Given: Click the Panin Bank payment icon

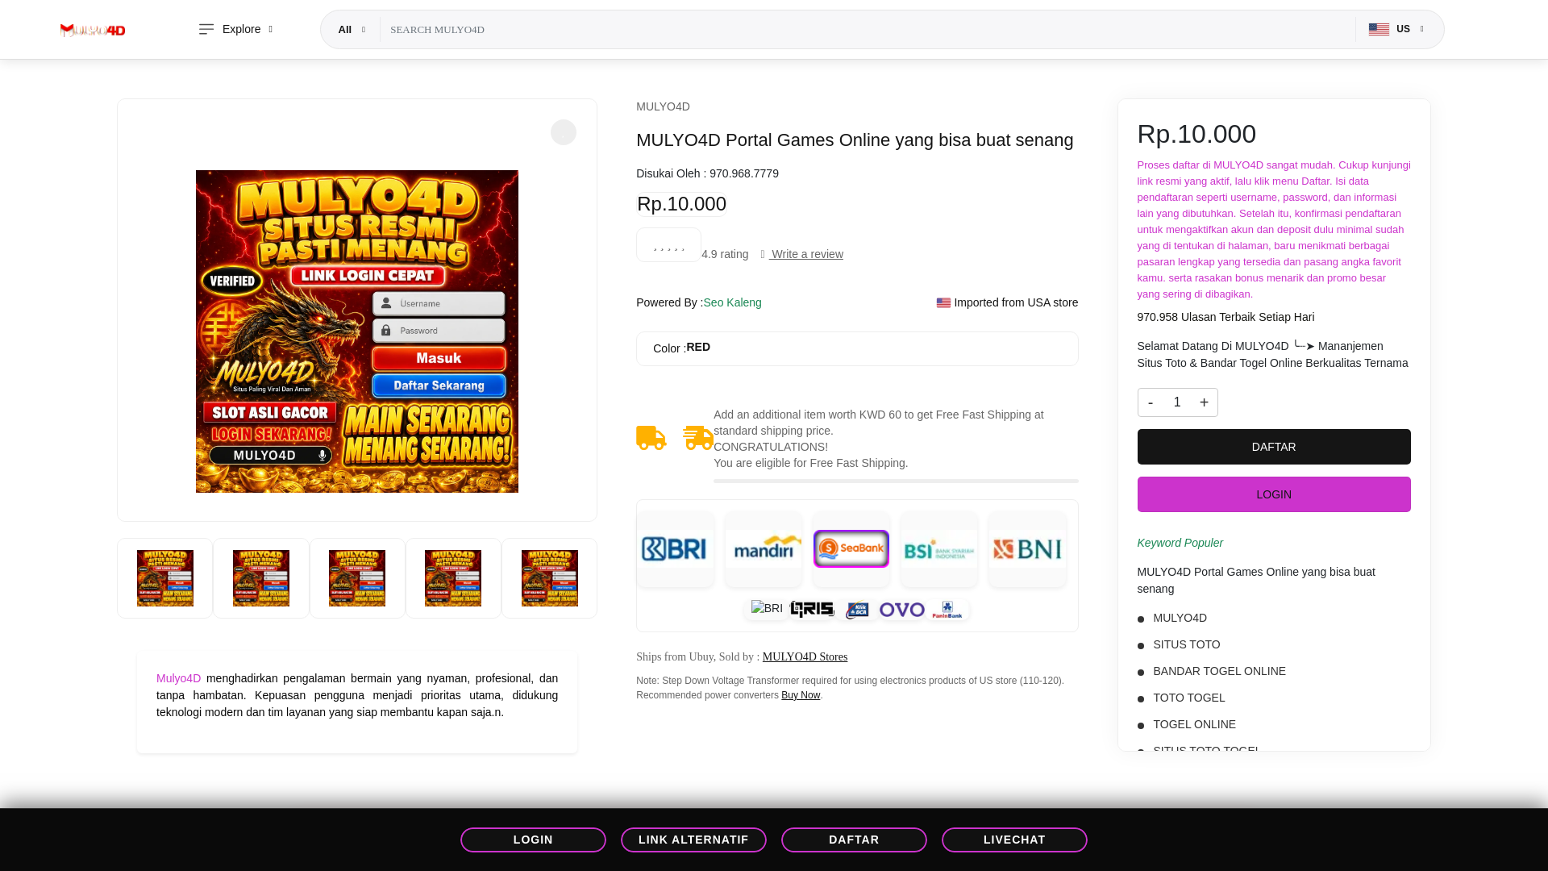Looking at the screenshot, I should pos(947,610).
